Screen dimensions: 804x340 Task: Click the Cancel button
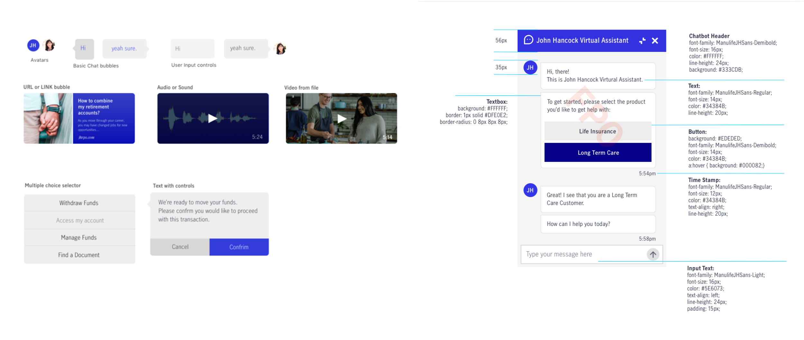(180, 247)
